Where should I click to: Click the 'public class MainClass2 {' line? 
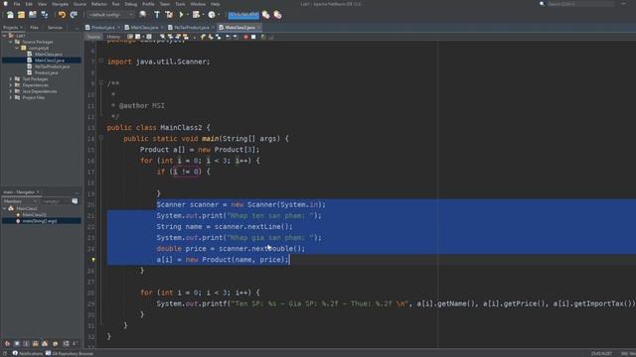[x=159, y=128]
